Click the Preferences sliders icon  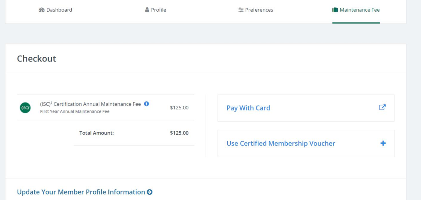pyautogui.click(x=241, y=10)
